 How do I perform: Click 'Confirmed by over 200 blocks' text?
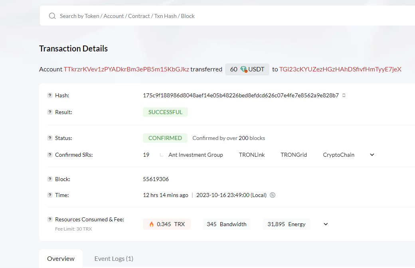[229, 138]
